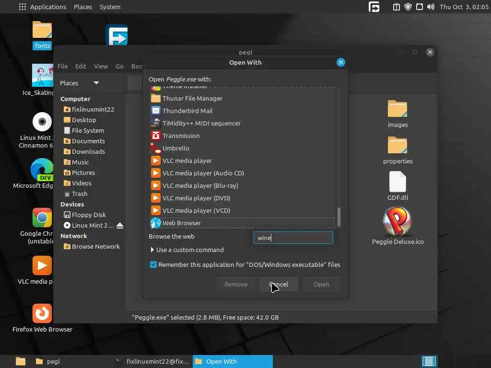Viewport: 491px width, 368px height.
Task: Go to Pictures in sidebar
Action: [x=79, y=172]
